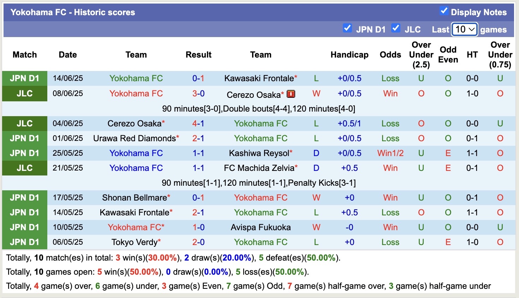The width and height of the screenshot is (519, 298).
Task: Click the Handicap column header
Action: (x=349, y=55)
